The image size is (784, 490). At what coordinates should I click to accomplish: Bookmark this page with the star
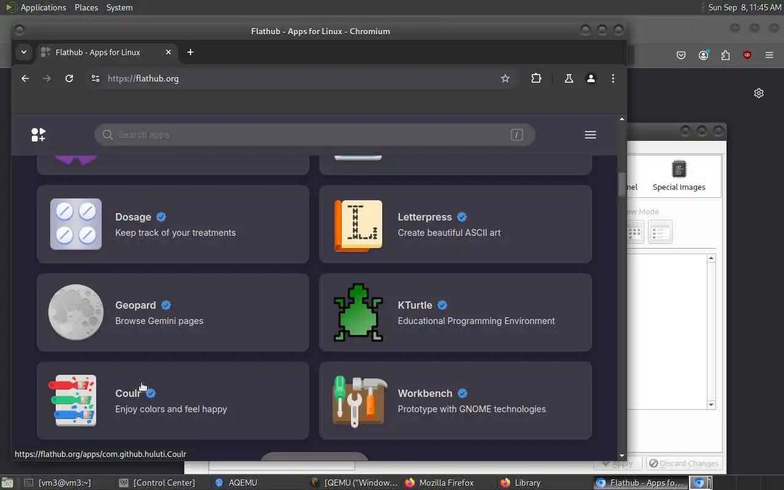pos(505,78)
